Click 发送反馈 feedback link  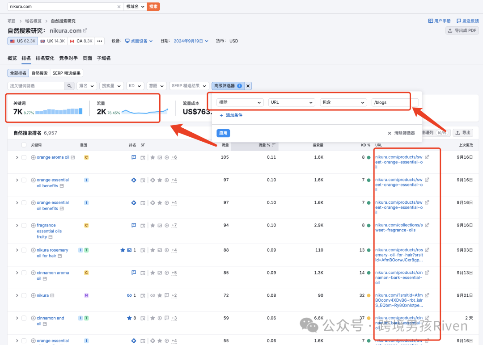tap(468, 21)
